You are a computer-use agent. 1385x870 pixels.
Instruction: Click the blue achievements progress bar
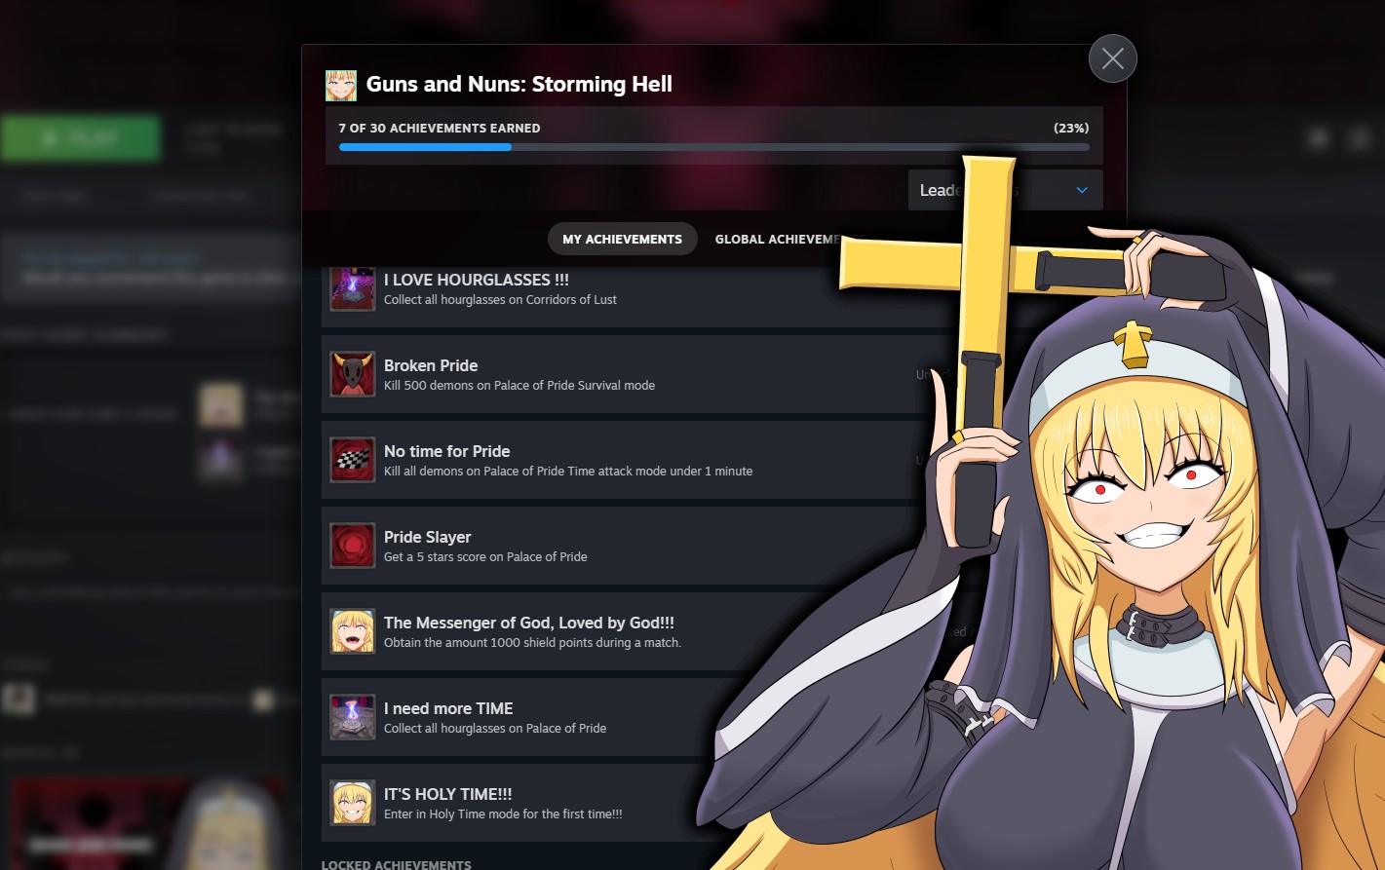[x=425, y=147]
